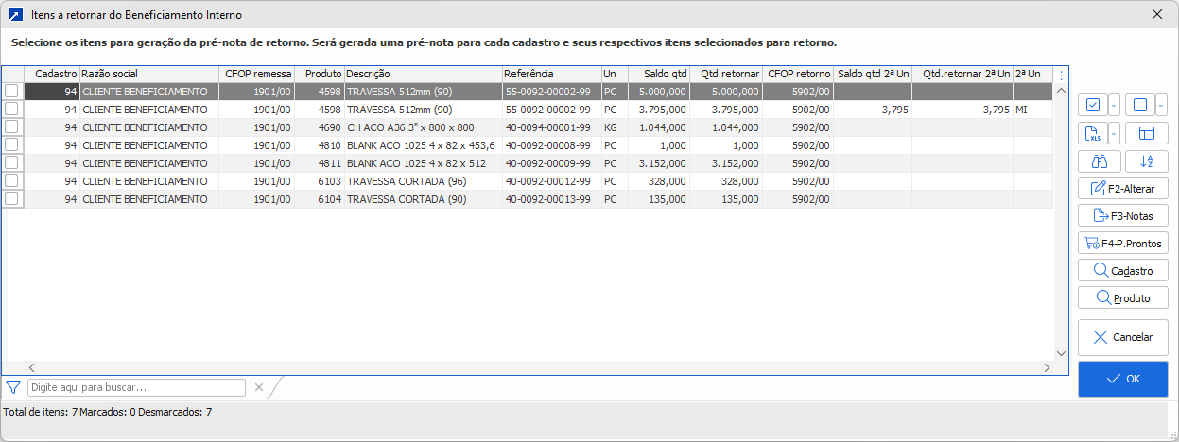Screen dimensions: 1179x442
Task: Select the reference cell 40-0092-00013-99
Action: tap(551, 199)
